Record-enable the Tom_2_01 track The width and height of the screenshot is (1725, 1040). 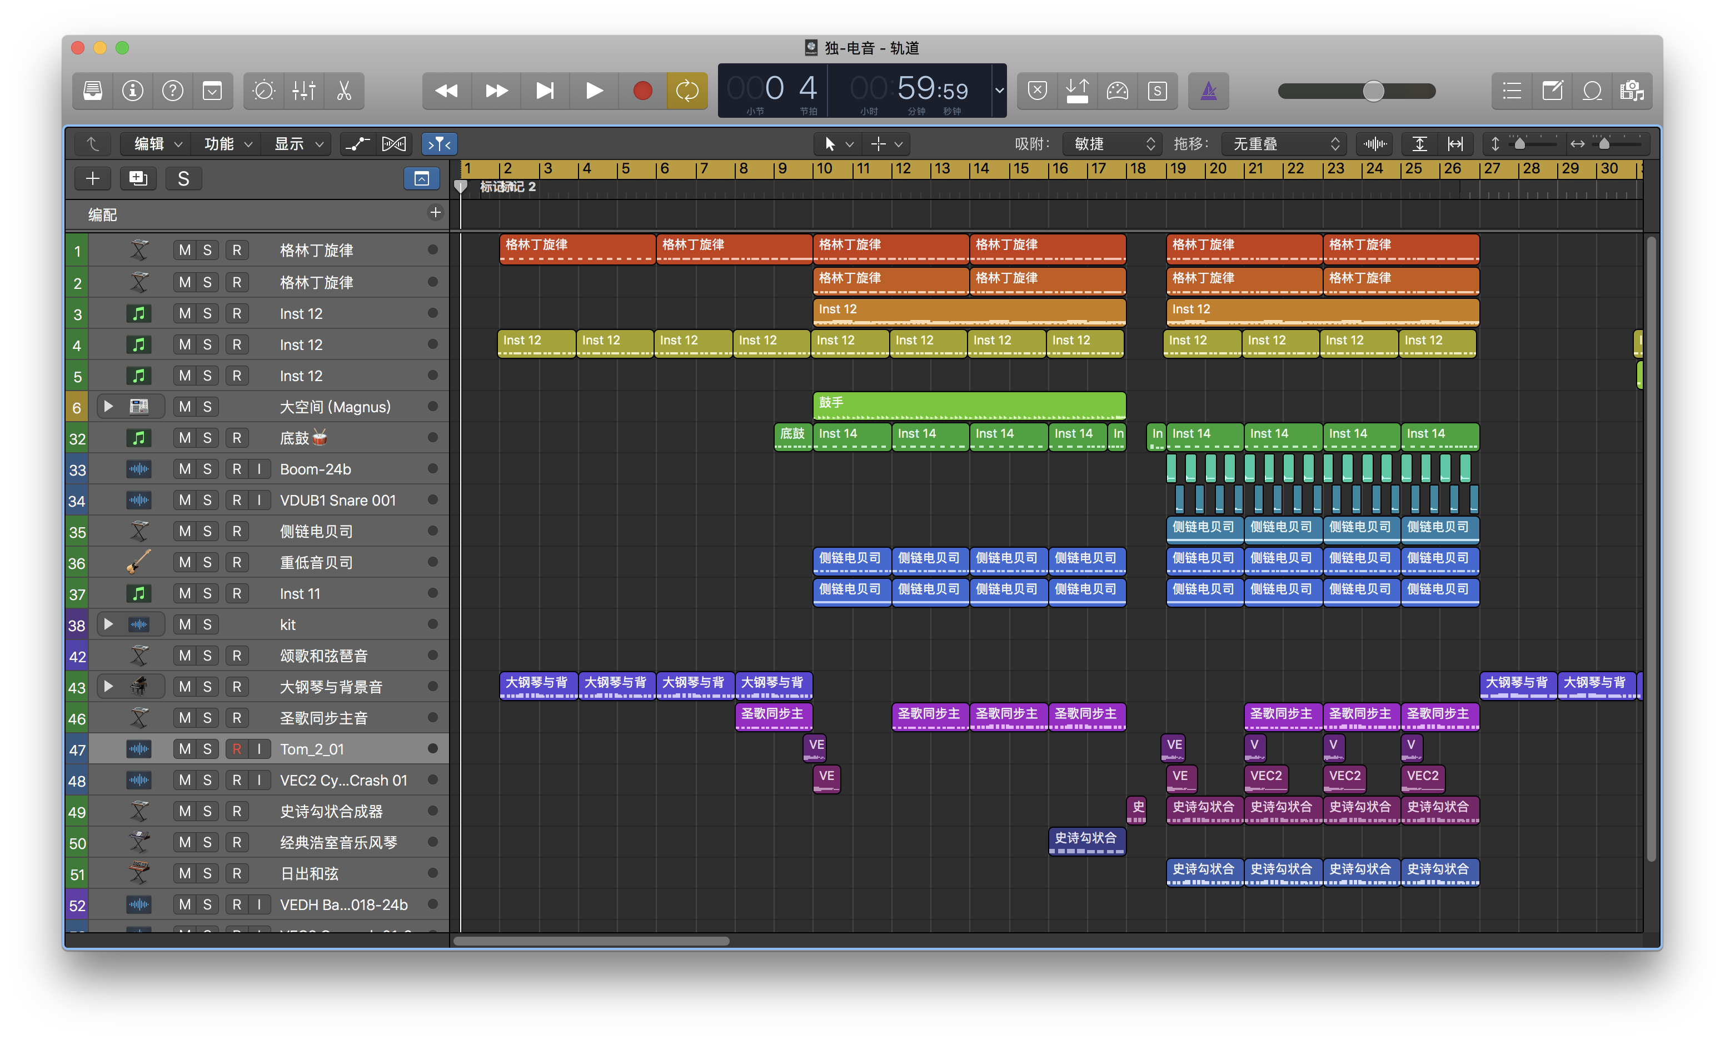tap(237, 749)
